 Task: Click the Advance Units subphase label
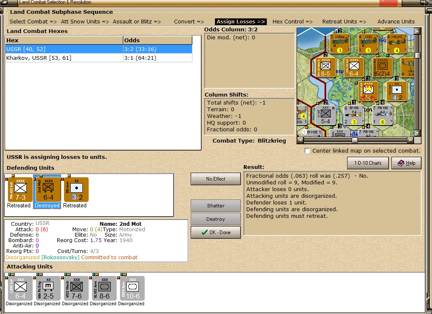tap(396, 21)
